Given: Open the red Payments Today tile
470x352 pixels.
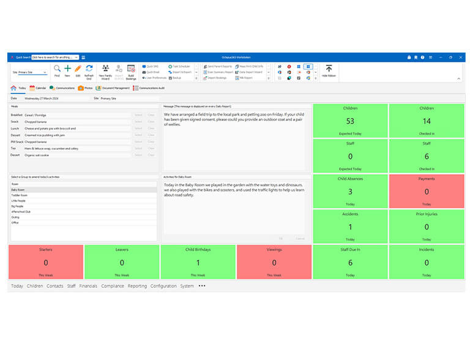Looking at the screenshot, I should tap(427, 191).
